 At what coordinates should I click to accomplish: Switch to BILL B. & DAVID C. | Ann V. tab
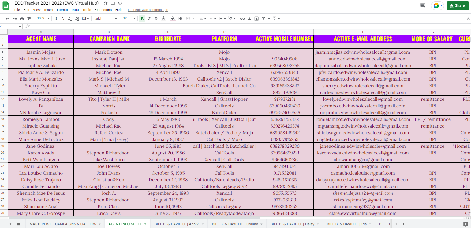click(x=179, y=224)
